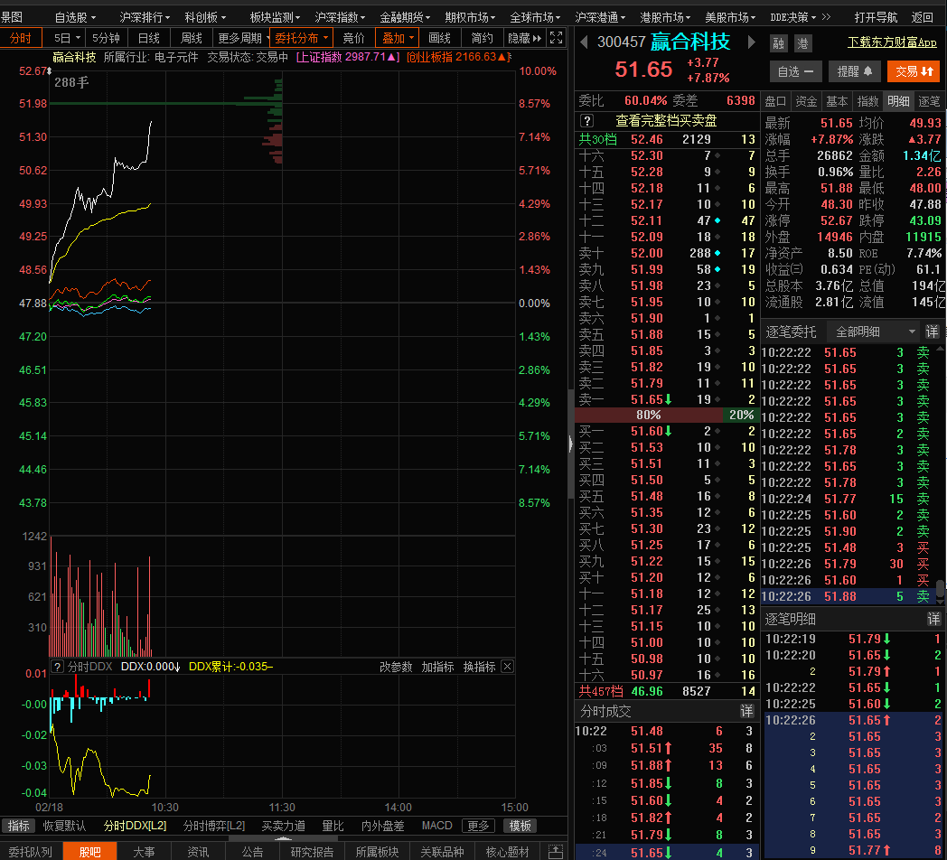Open 详 detail for 分时成交
This screenshot has width=947, height=860.
747,712
